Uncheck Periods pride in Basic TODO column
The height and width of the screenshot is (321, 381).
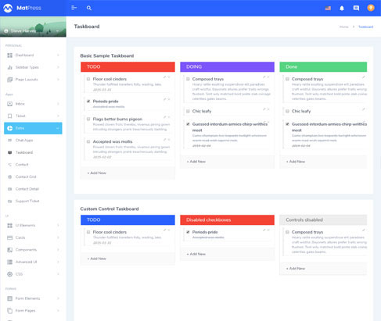click(88, 102)
